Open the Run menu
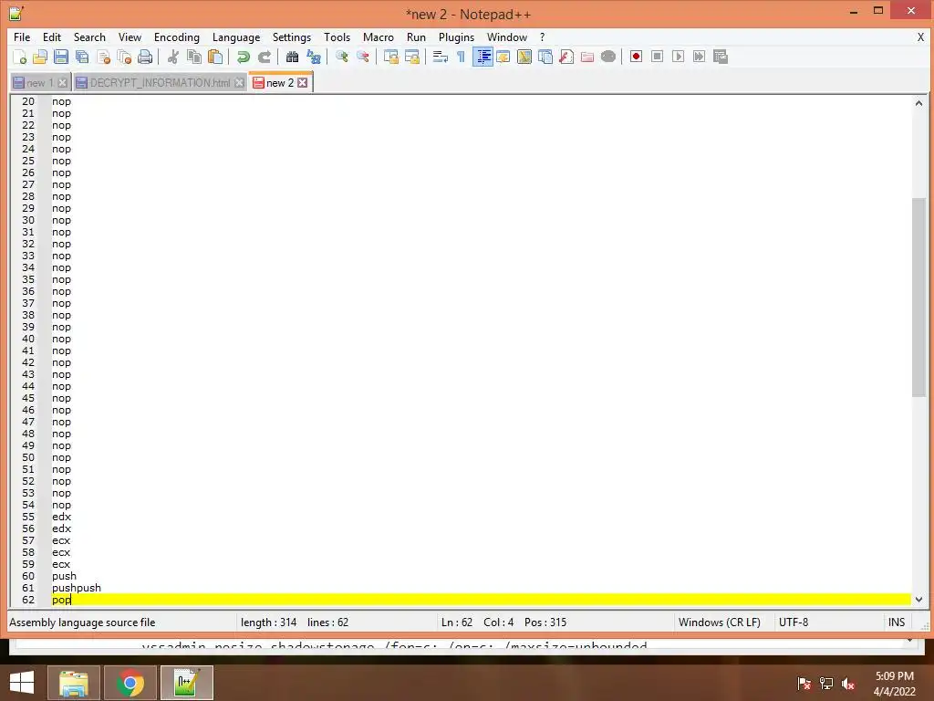Image resolution: width=934 pixels, height=701 pixels. tap(416, 37)
